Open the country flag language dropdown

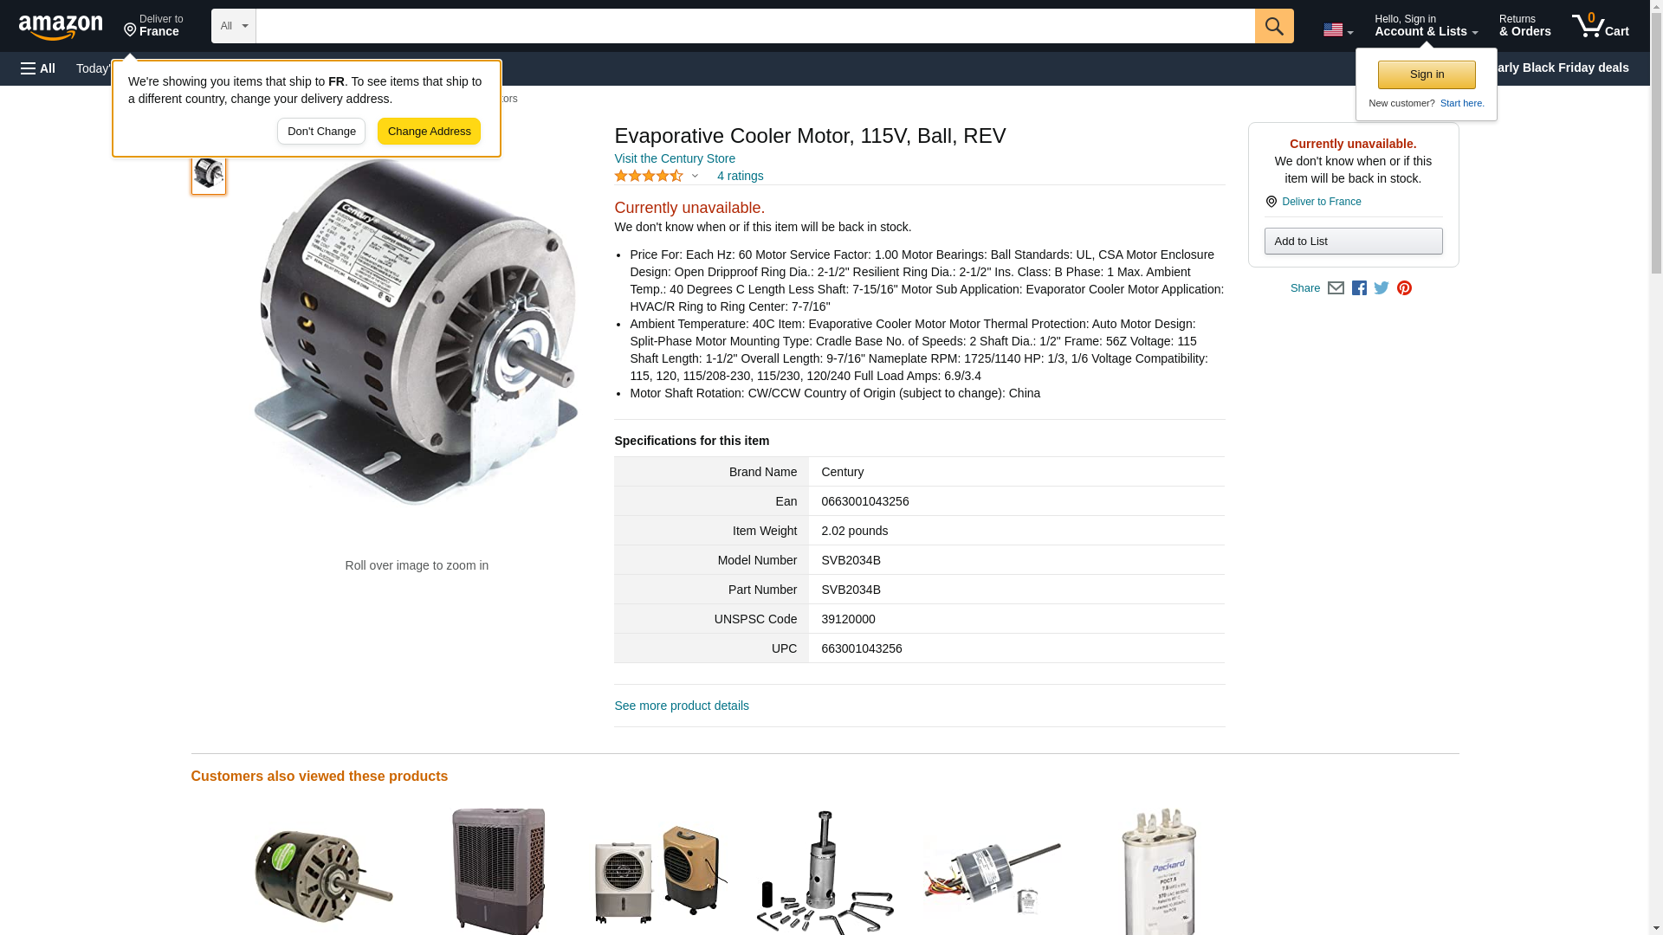1338,30
